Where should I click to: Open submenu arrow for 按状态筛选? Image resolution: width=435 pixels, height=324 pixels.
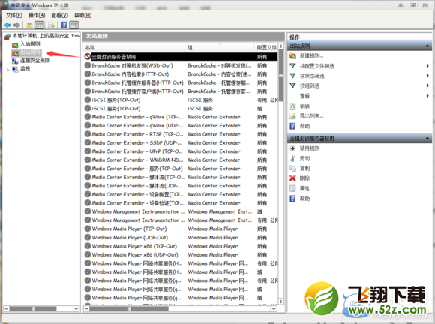427,76
